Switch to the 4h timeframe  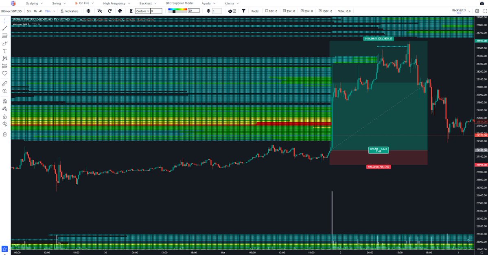(x=41, y=11)
